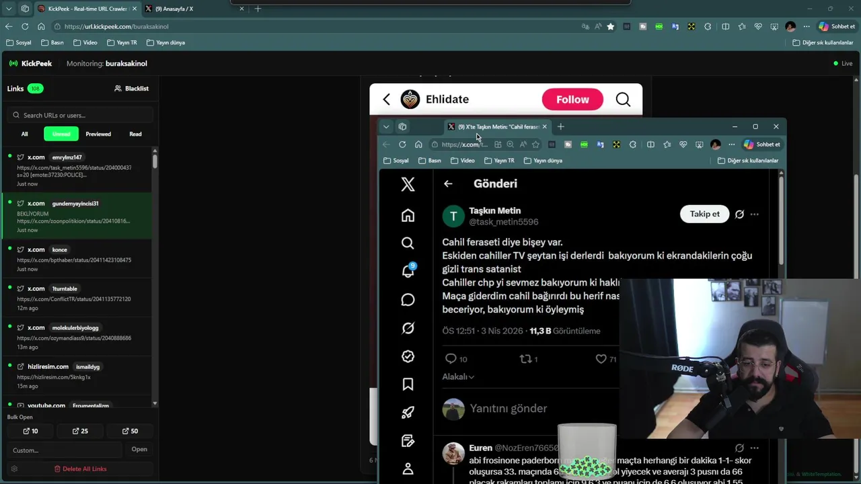Select the Previewed filter tab
The width and height of the screenshot is (861, 484).
(x=98, y=134)
